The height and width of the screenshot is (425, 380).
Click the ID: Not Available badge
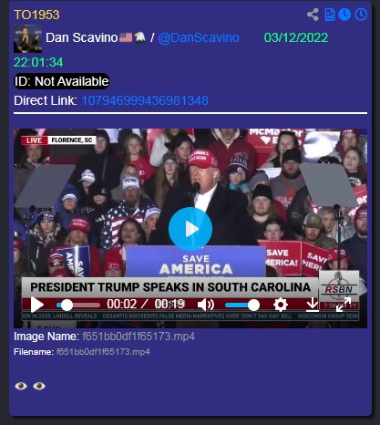tap(62, 81)
